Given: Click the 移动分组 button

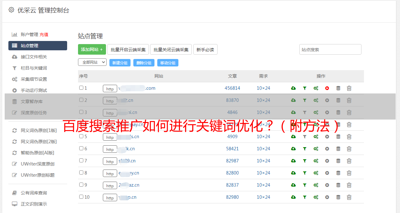Looking at the screenshot, I should tap(168, 63).
